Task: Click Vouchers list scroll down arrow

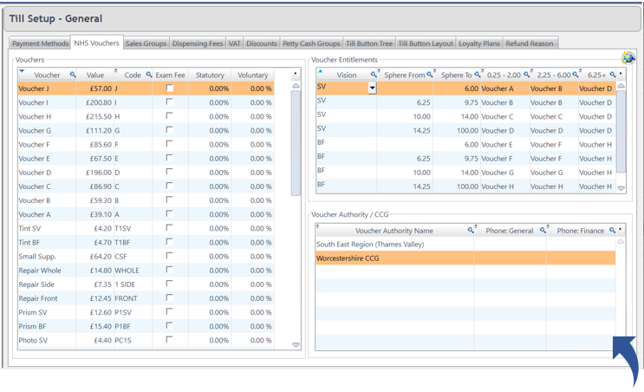Action: [x=296, y=345]
